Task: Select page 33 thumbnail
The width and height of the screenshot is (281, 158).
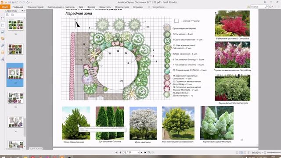Action: tap(15, 97)
